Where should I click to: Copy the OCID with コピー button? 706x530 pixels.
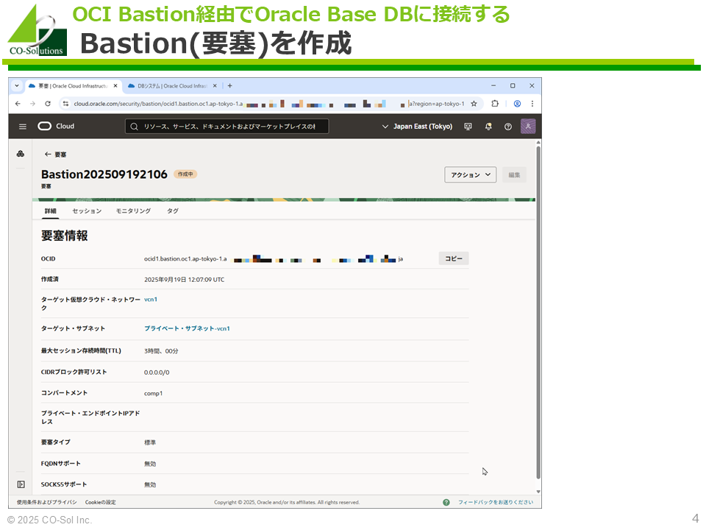(x=454, y=258)
